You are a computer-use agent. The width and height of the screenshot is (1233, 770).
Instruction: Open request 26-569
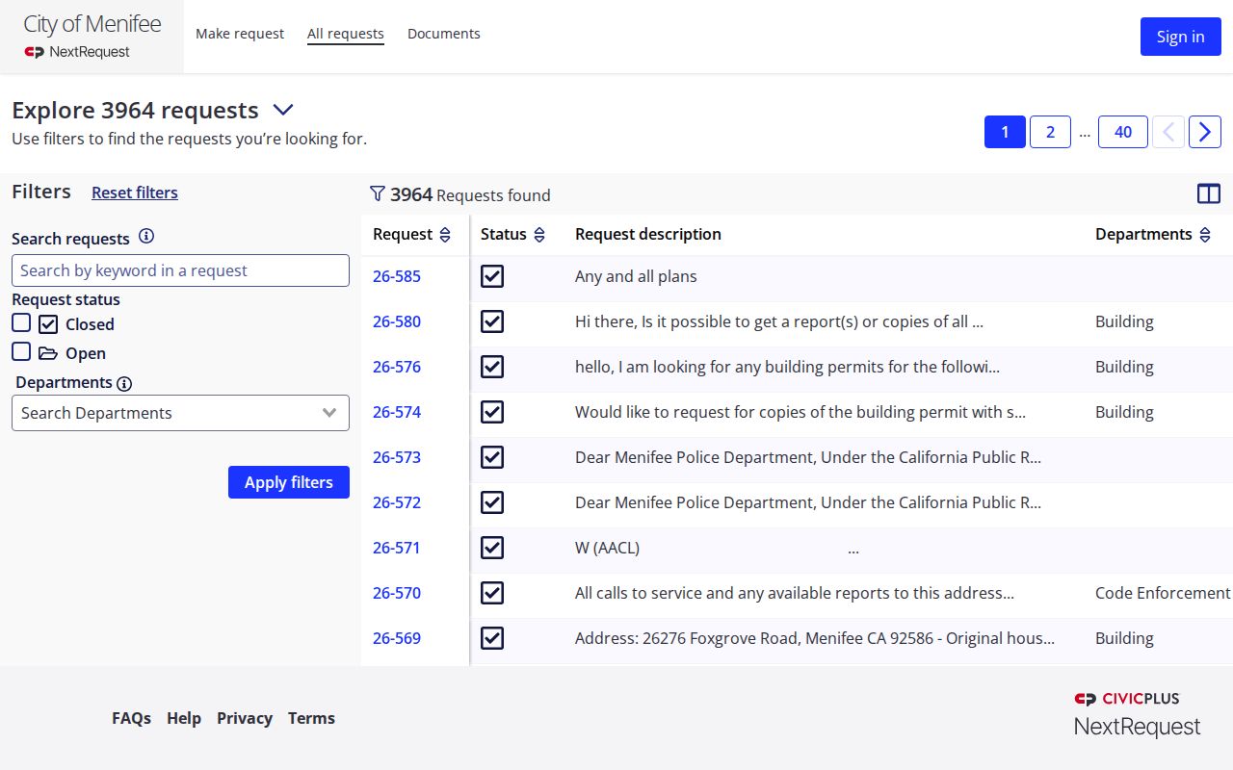[397, 638]
